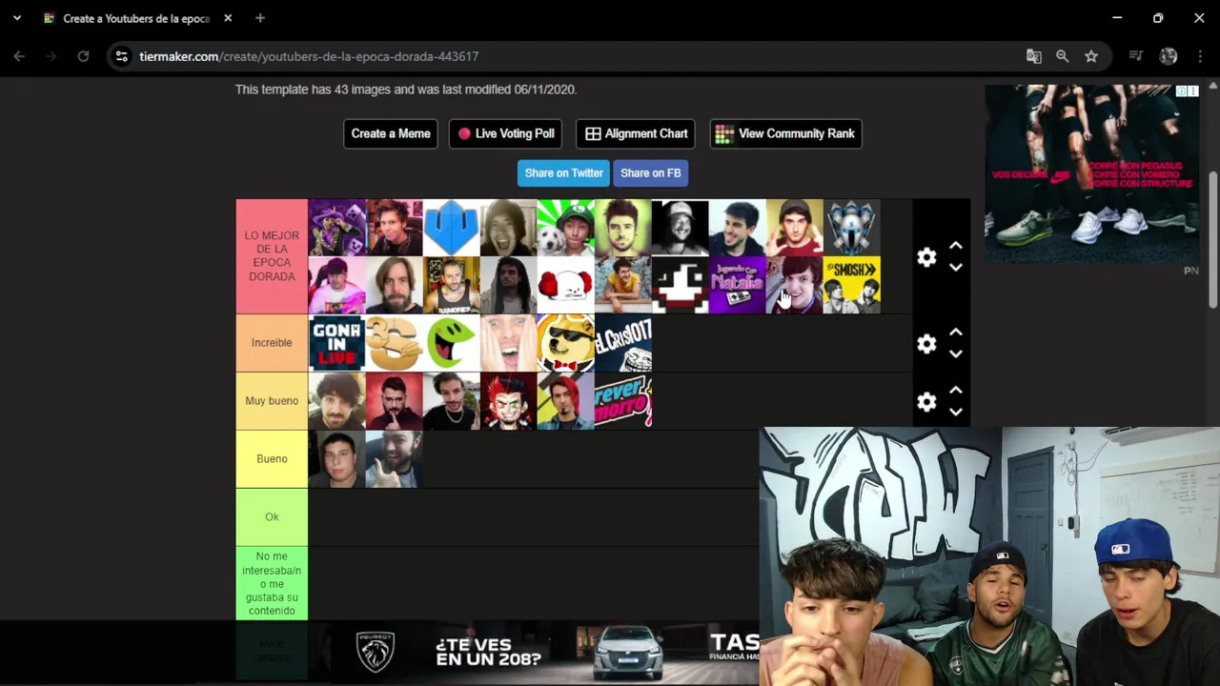
Task: Open the Nike sneaker advertisement
Action: point(1092,174)
